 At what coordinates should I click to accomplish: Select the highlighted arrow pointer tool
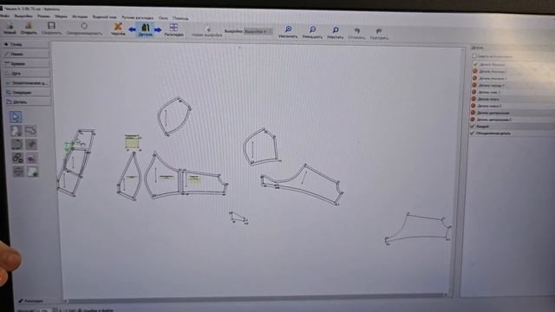pyautogui.click(x=16, y=117)
